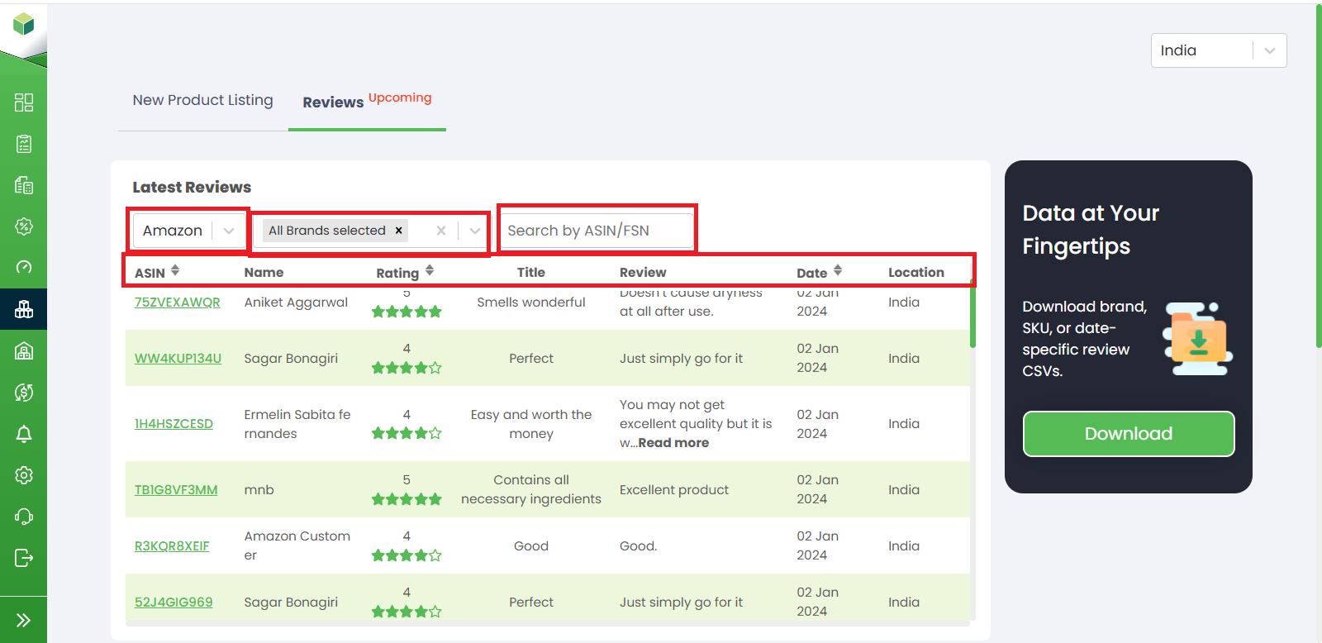Remove the 'All Brands selected' tag
This screenshot has height=643, width=1322.
pyautogui.click(x=399, y=231)
